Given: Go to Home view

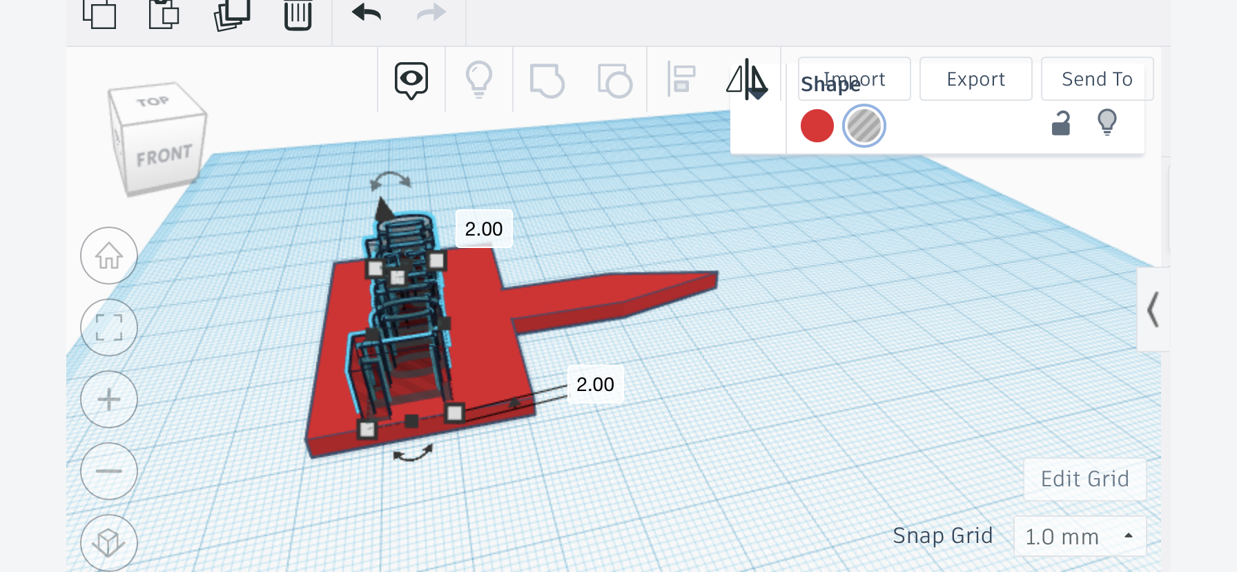Looking at the screenshot, I should tap(109, 256).
